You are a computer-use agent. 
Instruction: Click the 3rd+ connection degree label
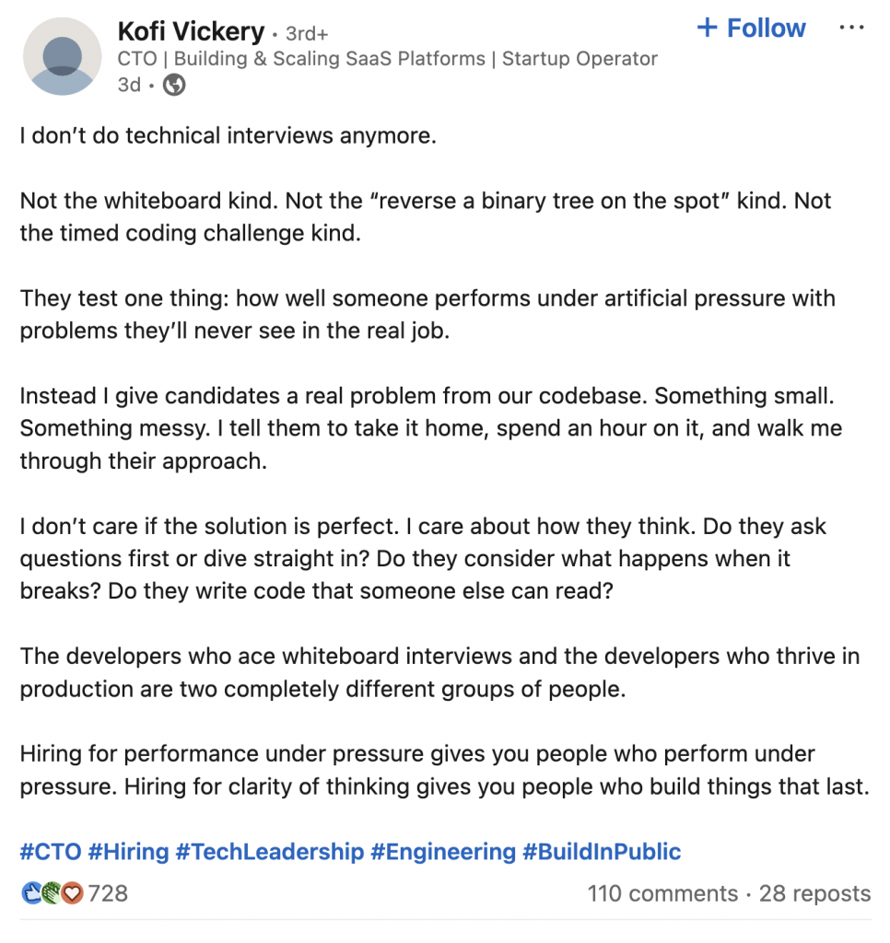(307, 31)
